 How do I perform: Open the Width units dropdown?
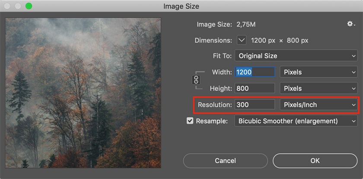click(x=319, y=72)
